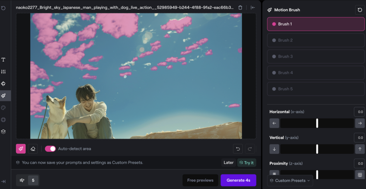Undo the last brush stroke
The width and height of the screenshot is (366, 189).
coord(238,149)
